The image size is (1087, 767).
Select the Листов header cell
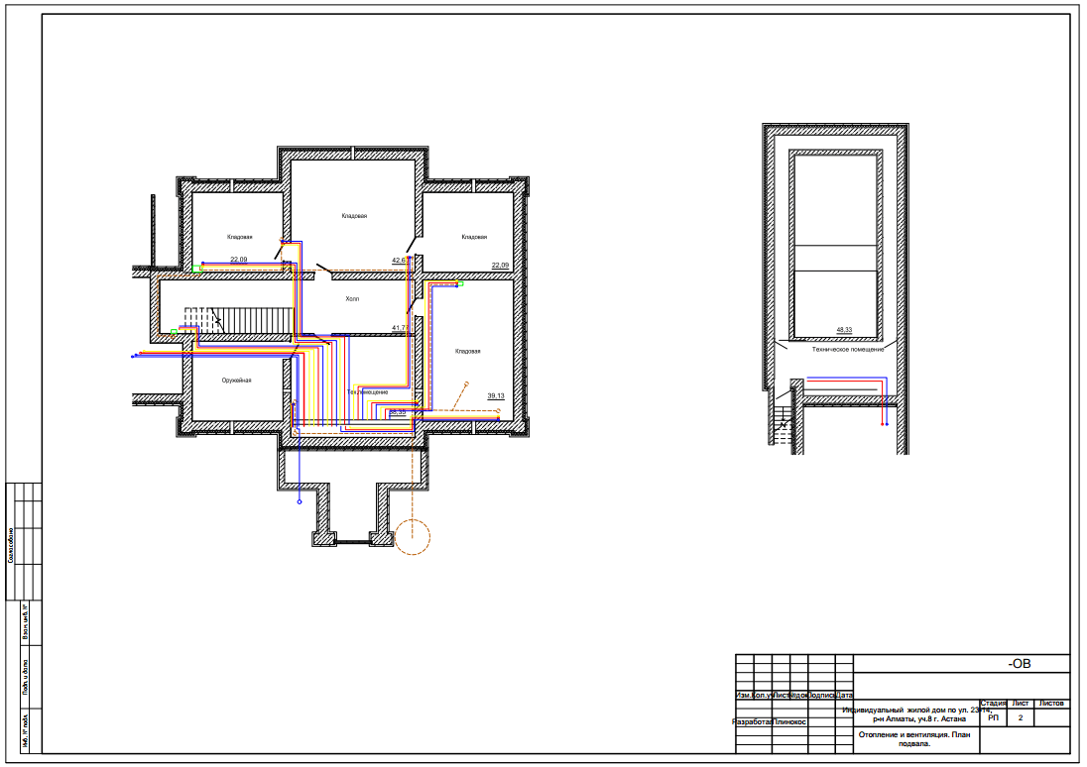point(1051,703)
